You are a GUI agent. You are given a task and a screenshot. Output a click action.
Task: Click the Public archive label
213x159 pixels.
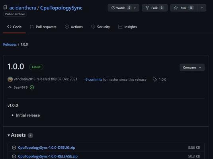click(15, 14)
